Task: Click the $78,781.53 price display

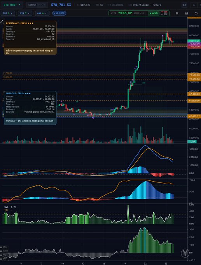Action: [61, 5]
